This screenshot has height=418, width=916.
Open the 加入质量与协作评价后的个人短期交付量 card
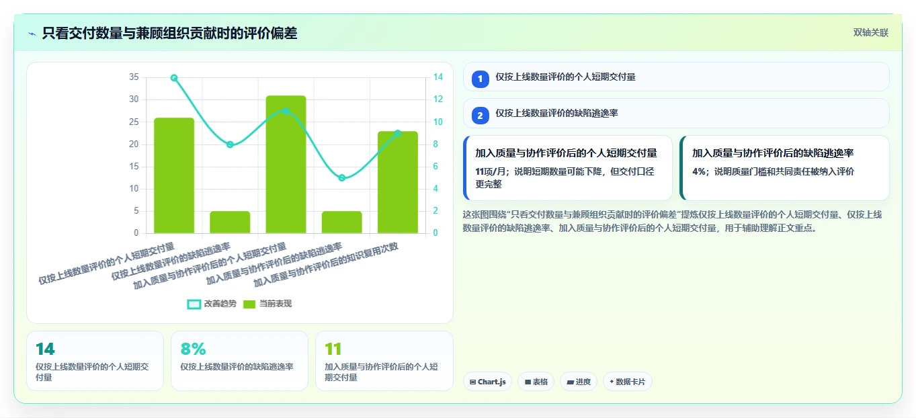pyautogui.click(x=568, y=168)
